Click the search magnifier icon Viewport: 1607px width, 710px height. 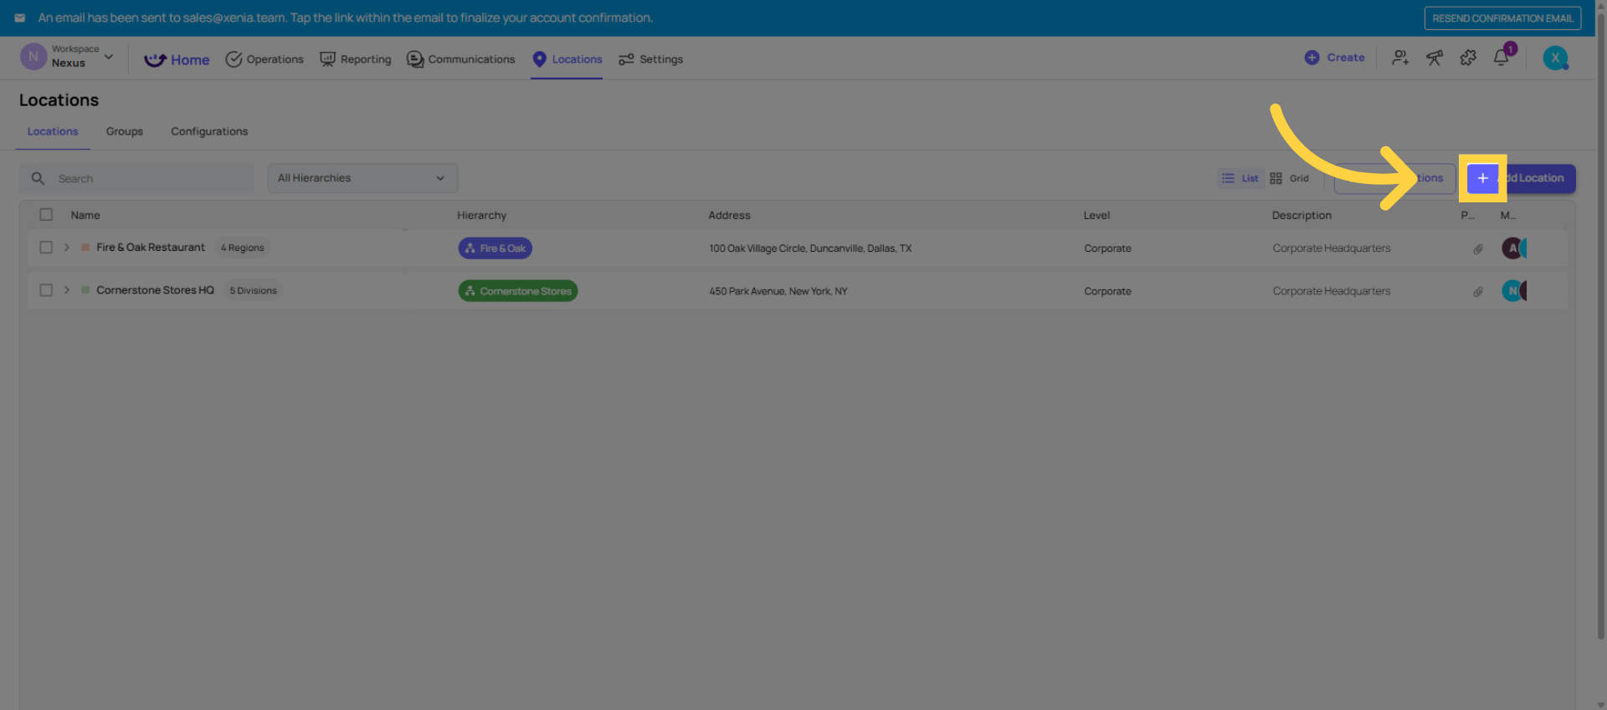tap(38, 178)
